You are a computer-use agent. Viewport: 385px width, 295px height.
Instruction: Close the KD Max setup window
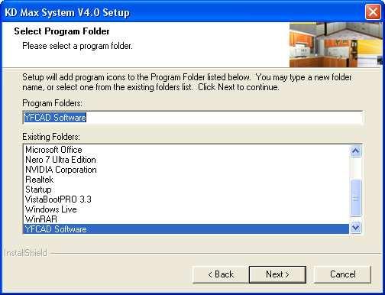click(373, 12)
